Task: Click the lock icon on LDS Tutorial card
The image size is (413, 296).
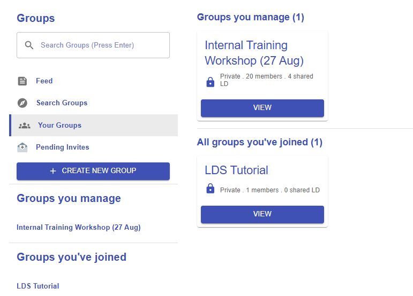Action: (x=211, y=189)
